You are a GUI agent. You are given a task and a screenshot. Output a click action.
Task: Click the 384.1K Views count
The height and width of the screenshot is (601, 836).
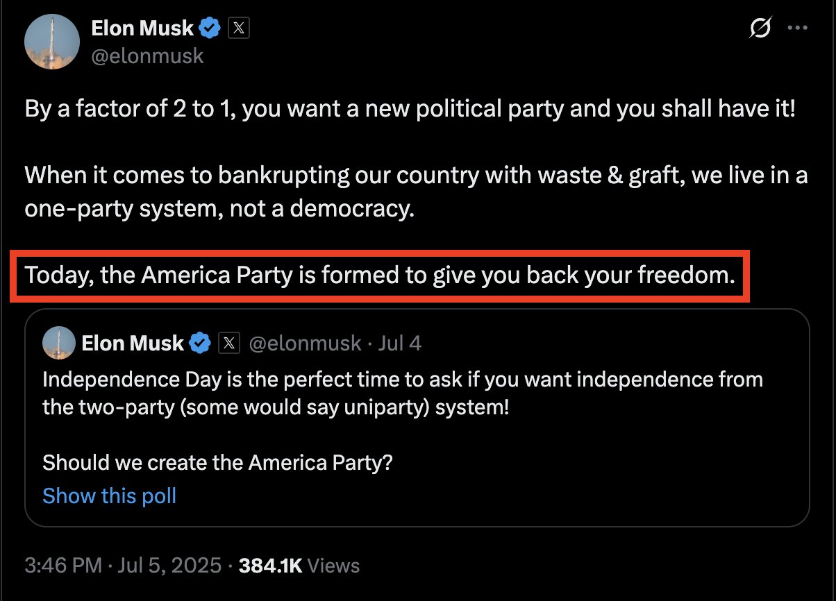(299, 565)
